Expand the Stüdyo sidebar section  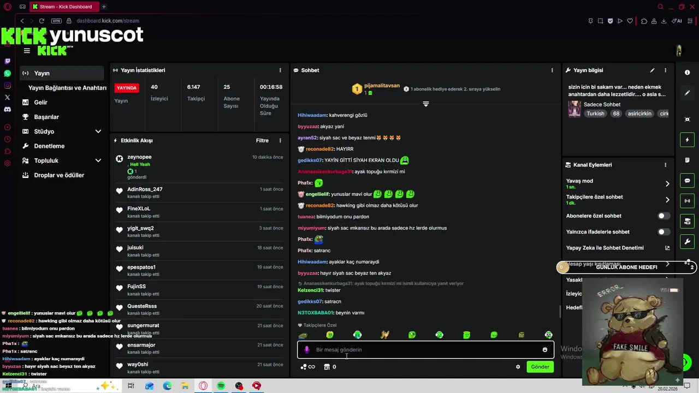tap(98, 132)
